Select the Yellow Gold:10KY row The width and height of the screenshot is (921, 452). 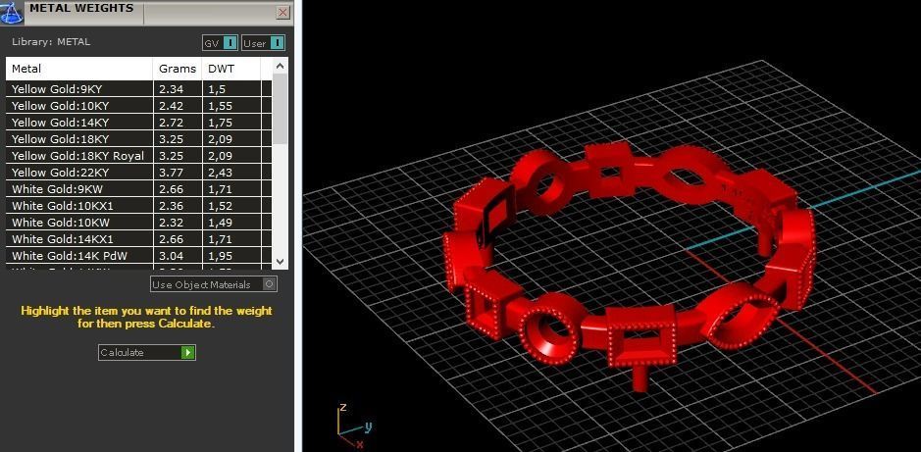click(x=139, y=106)
